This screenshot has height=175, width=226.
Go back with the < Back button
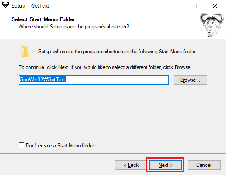(131, 165)
